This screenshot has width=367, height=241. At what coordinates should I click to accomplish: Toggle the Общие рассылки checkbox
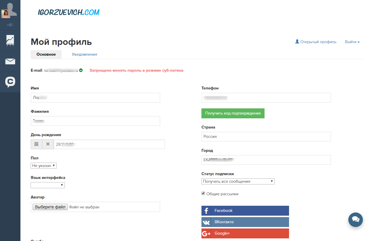203,193
